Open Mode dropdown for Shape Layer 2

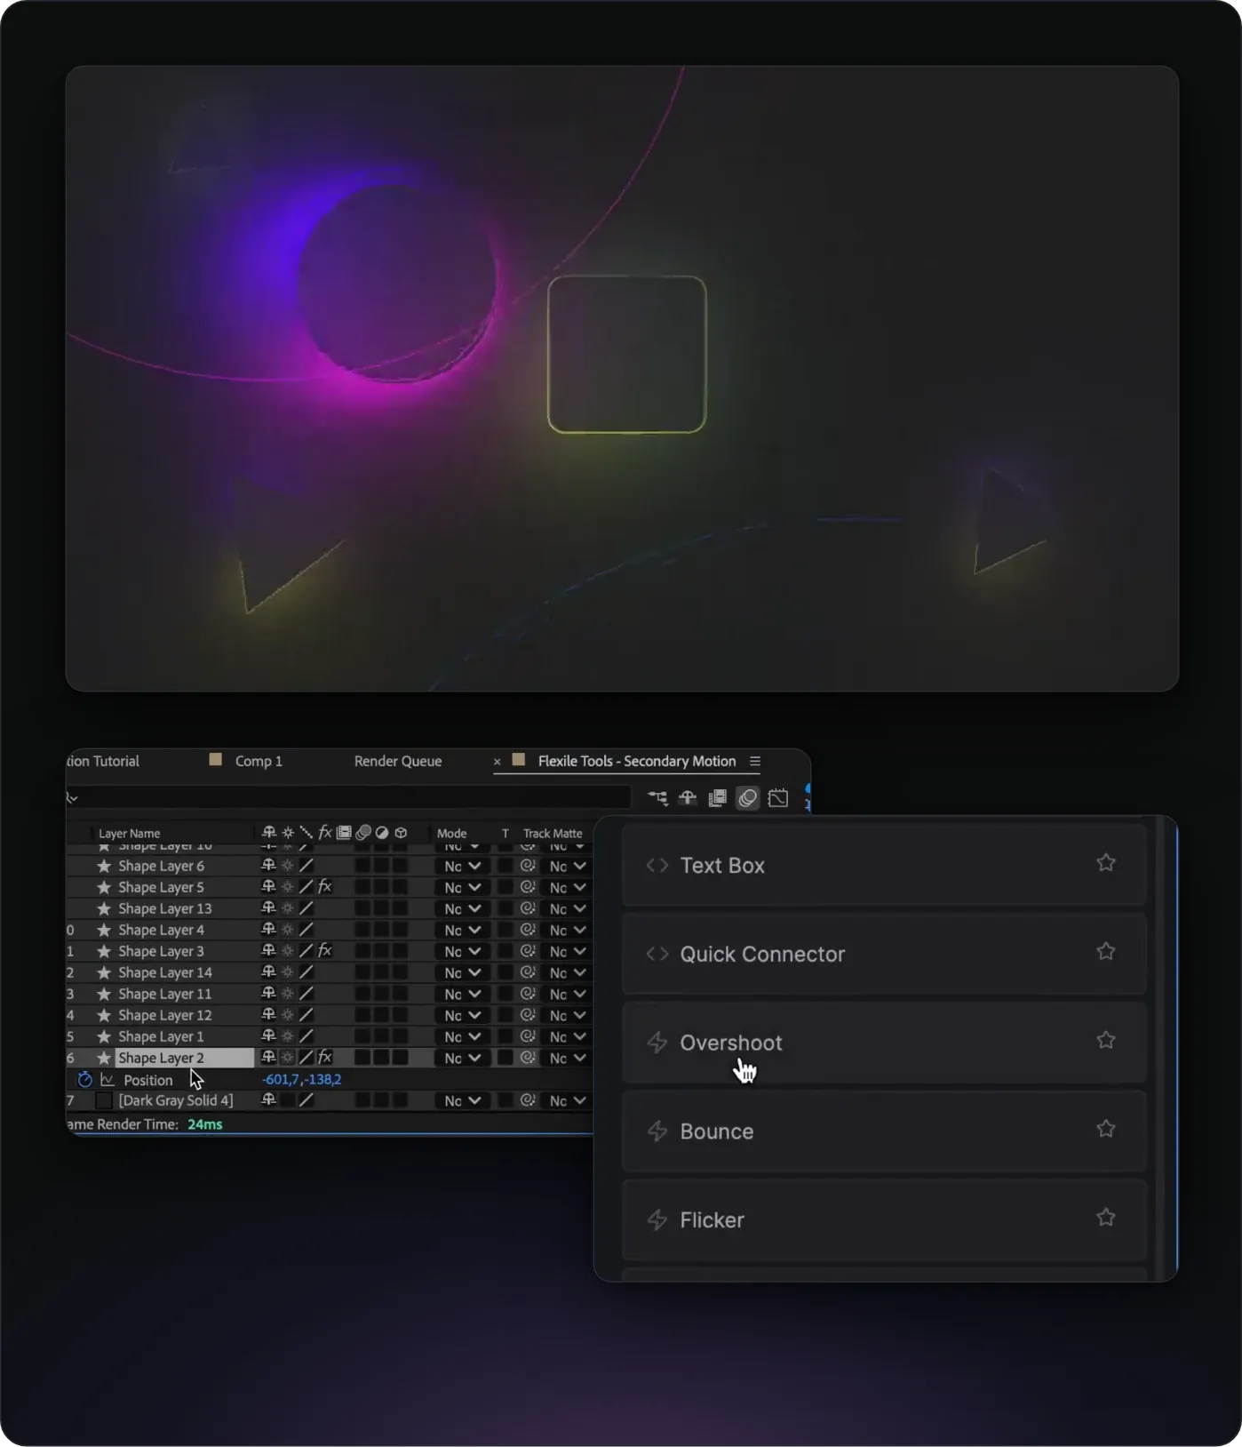[x=462, y=1058]
